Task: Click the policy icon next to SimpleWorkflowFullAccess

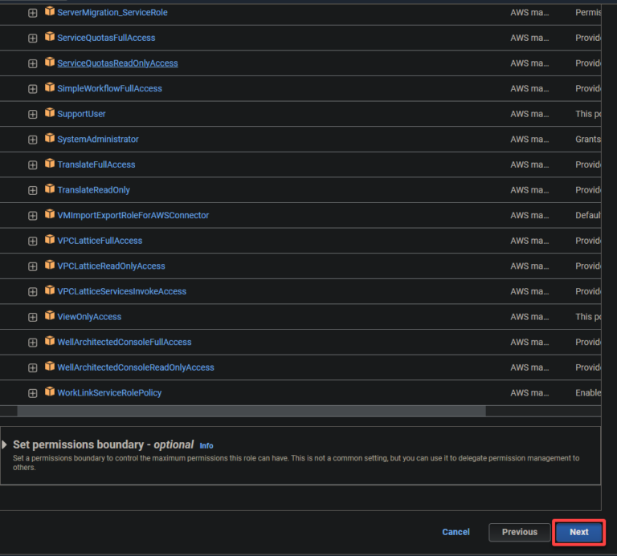Action: (x=50, y=87)
